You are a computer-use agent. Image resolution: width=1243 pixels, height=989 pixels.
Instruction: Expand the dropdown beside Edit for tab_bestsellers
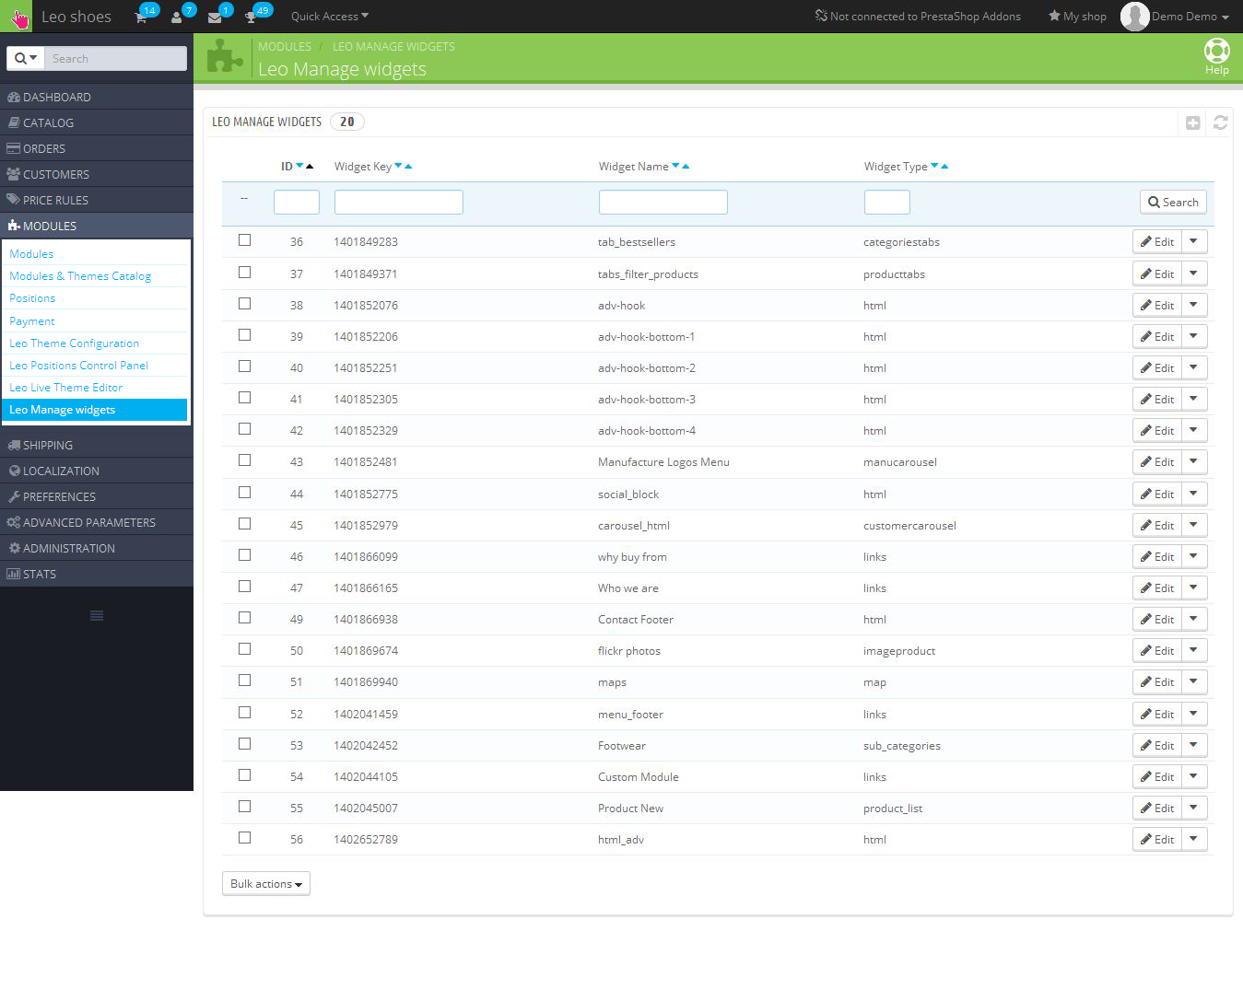[1194, 241]
